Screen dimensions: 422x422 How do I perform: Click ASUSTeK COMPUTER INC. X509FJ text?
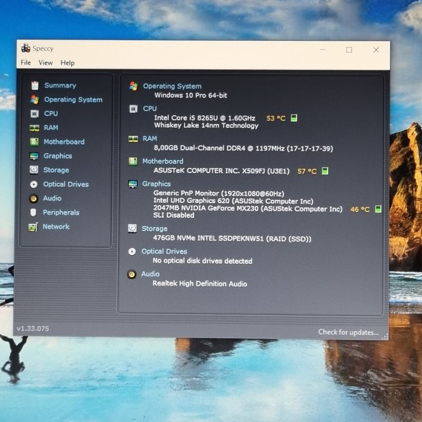pyautogui.click(x=221, y=171)
